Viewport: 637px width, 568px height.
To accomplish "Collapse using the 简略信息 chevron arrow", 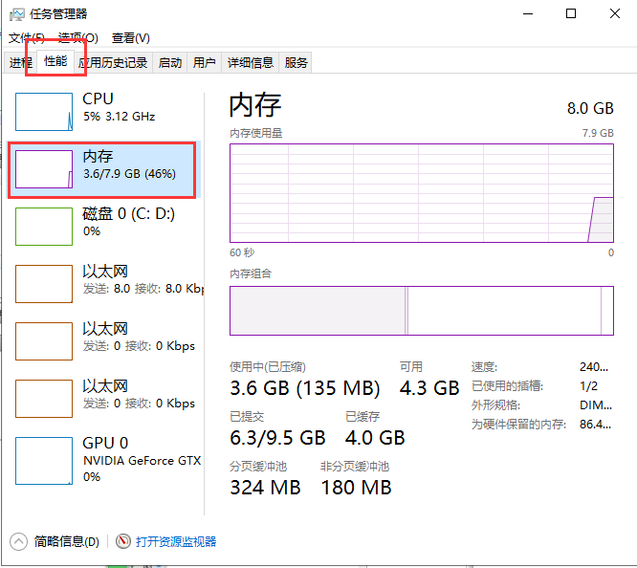I will click(19, 541).
